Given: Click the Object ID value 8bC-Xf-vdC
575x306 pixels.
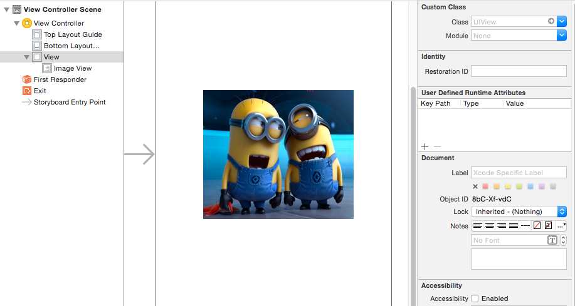Looking at the screenshot, I should point(492,199).
